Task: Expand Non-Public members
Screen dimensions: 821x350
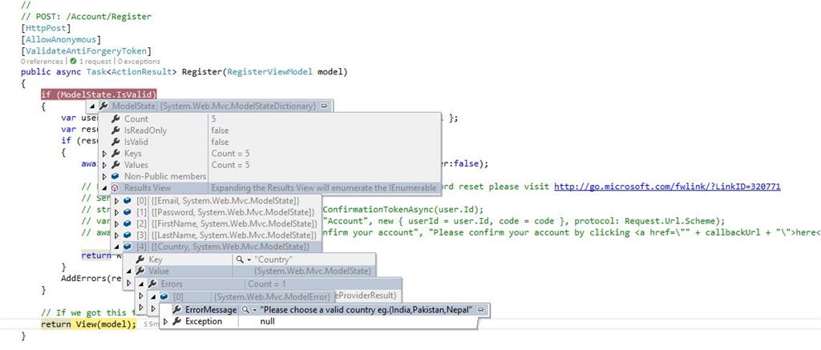Action: (x=104, y=177)
